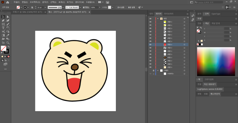Click the Adobe help search field
The image size is (238, 123).
pyautogui.click(x=209, y=2)
